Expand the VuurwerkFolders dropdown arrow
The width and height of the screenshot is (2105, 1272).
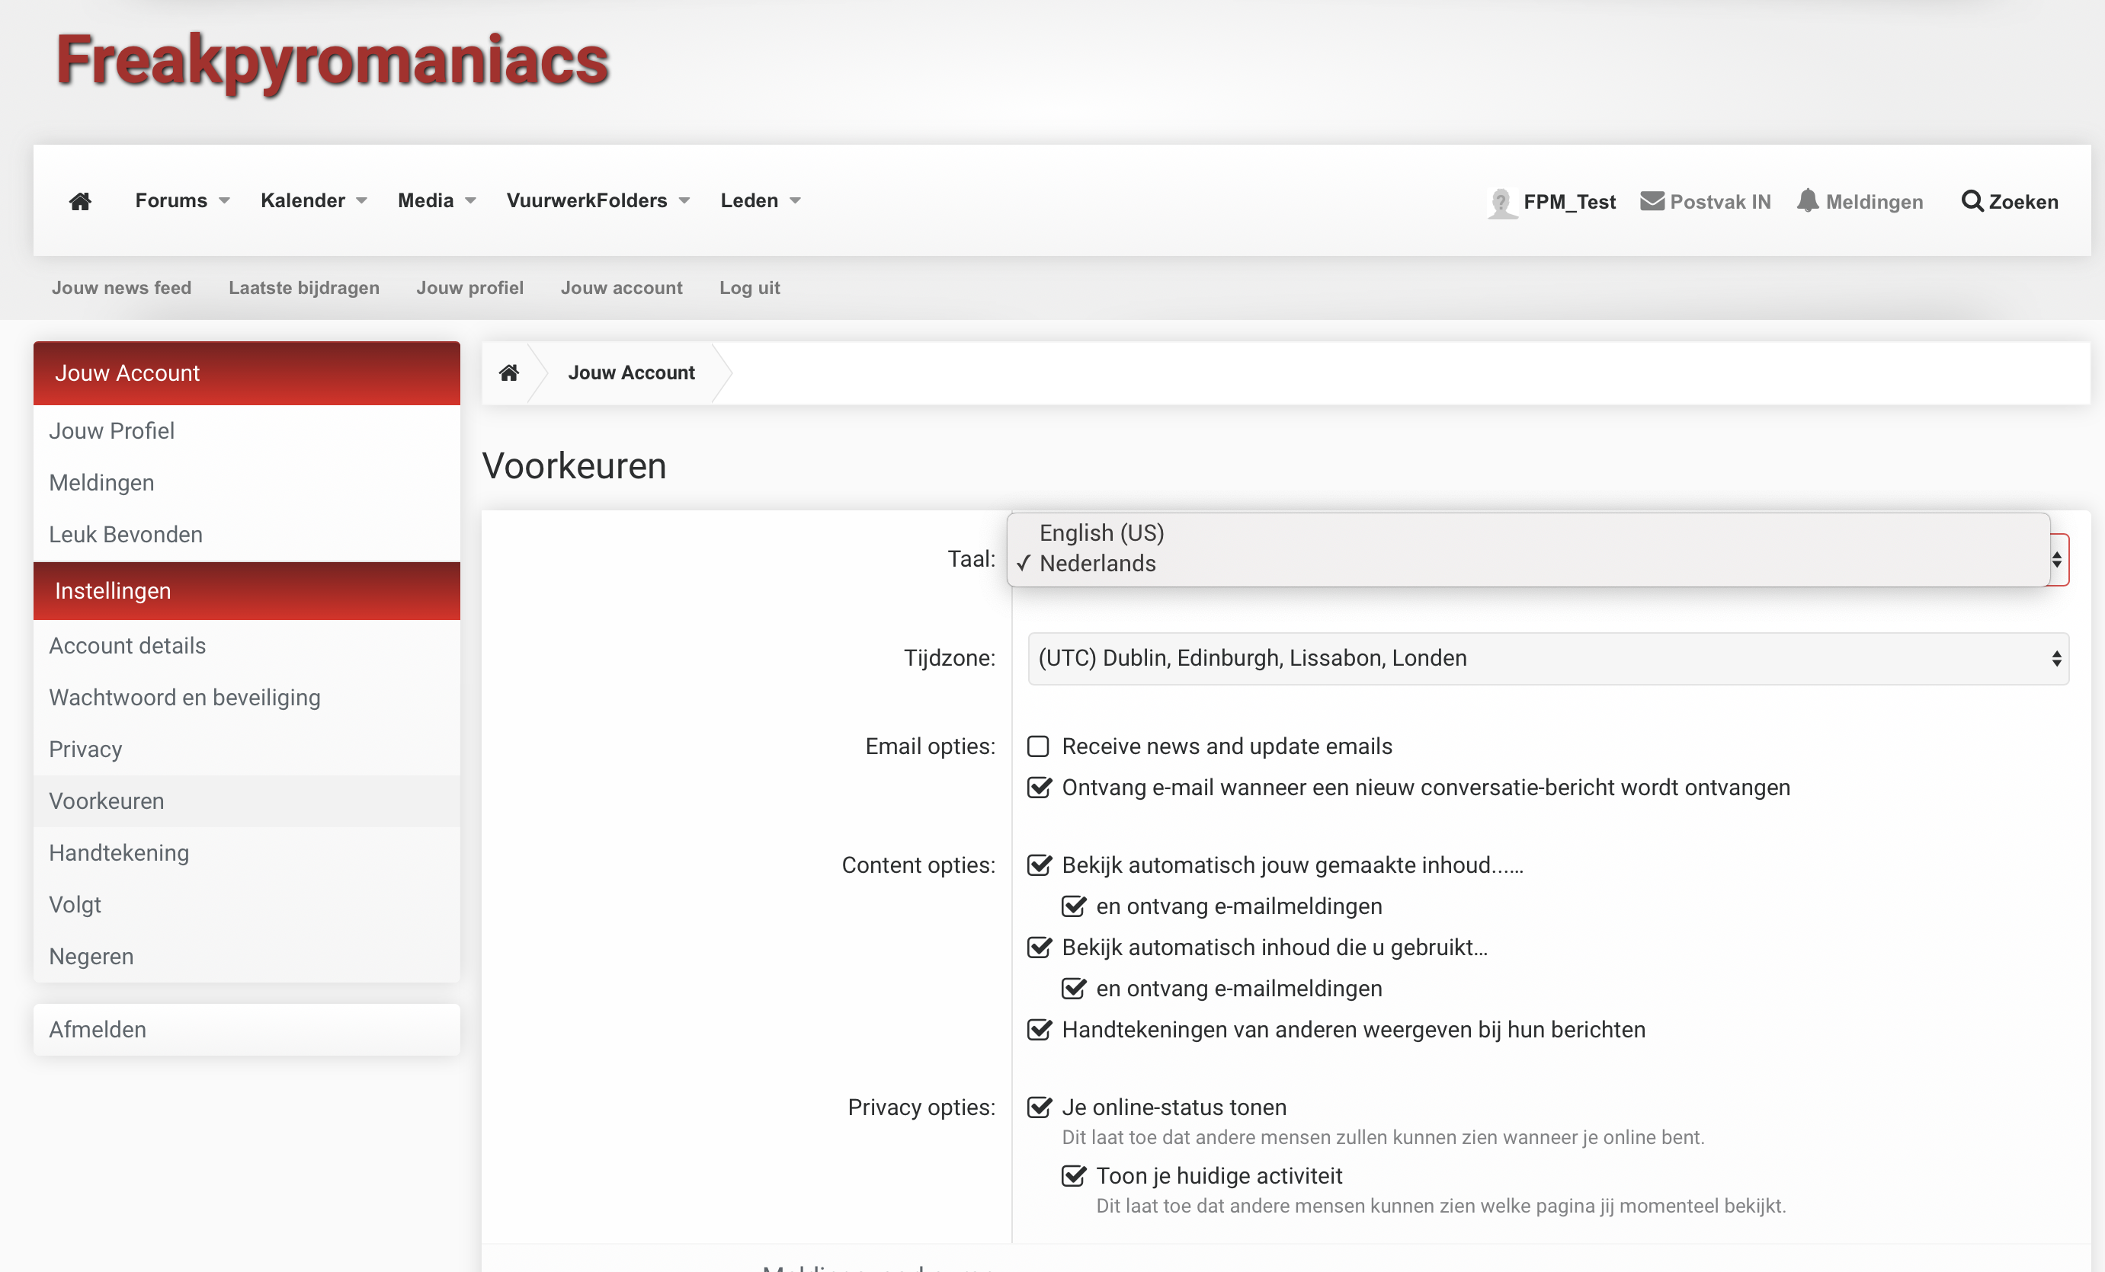[684, 202]
